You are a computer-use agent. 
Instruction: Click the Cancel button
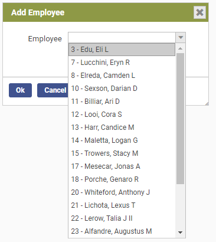(x=53, y=90)
